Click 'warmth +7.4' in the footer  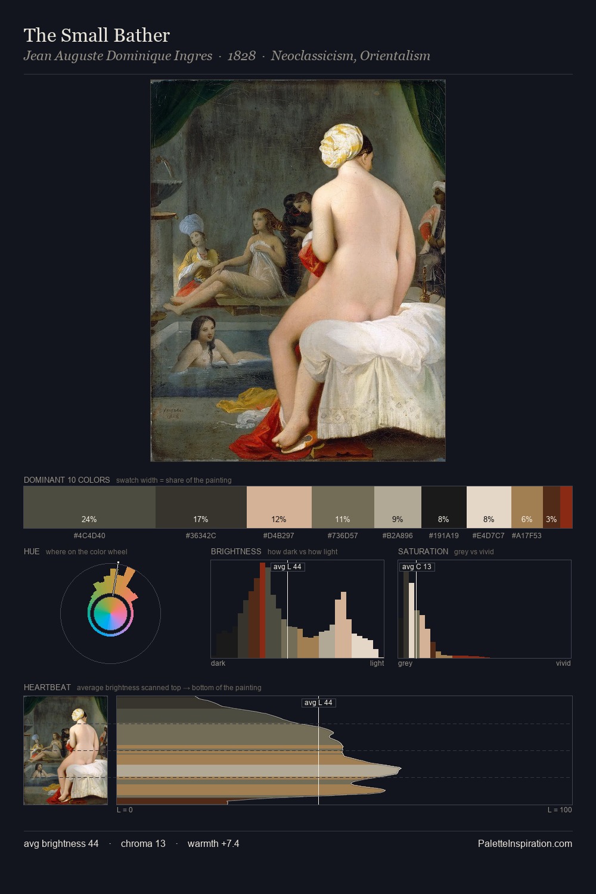coord(213,843)
